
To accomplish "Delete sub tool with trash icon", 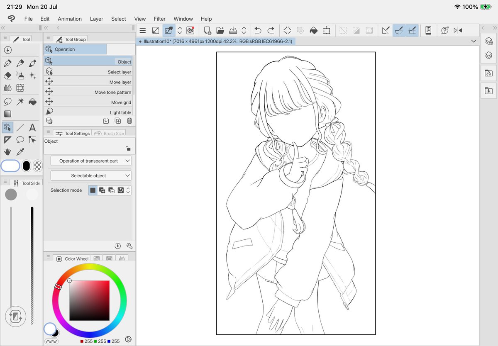I will pos(129,121).
